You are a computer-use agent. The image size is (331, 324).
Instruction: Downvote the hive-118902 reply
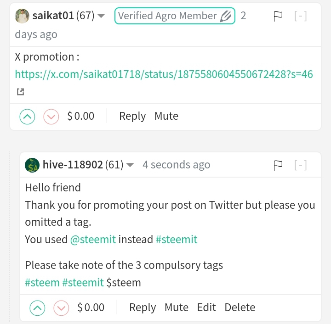61,307
